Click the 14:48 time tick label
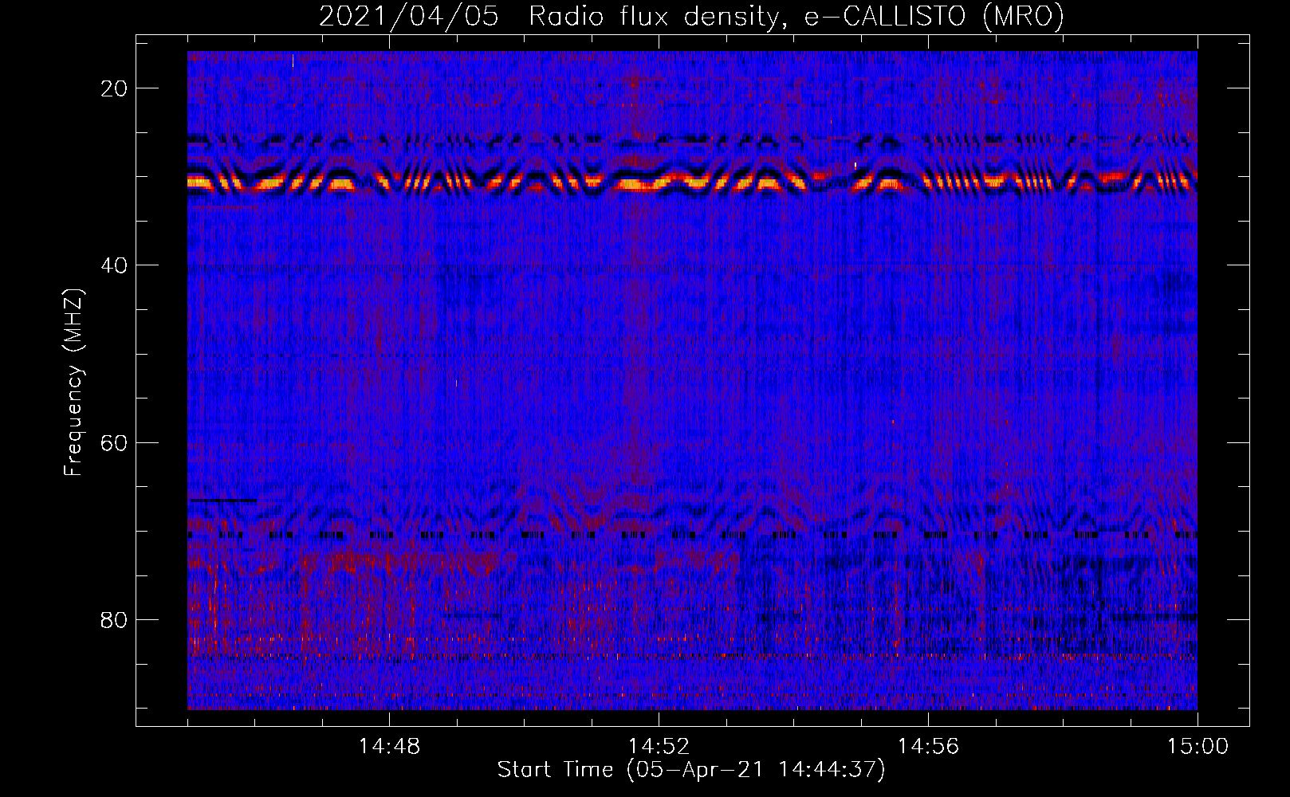 (x=389, y=747)
